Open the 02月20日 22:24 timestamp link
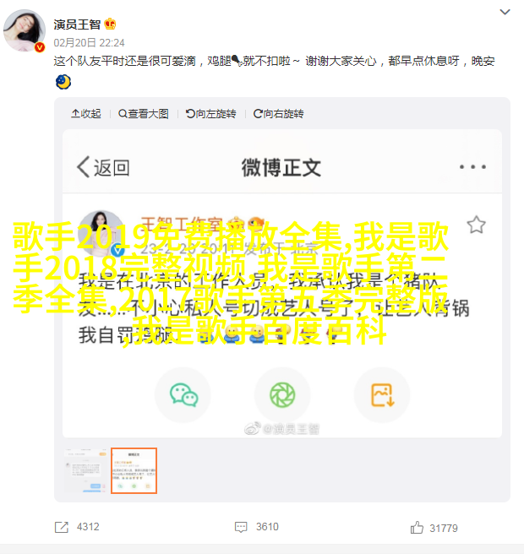524x559 pixels. click(x=89, y=43)
